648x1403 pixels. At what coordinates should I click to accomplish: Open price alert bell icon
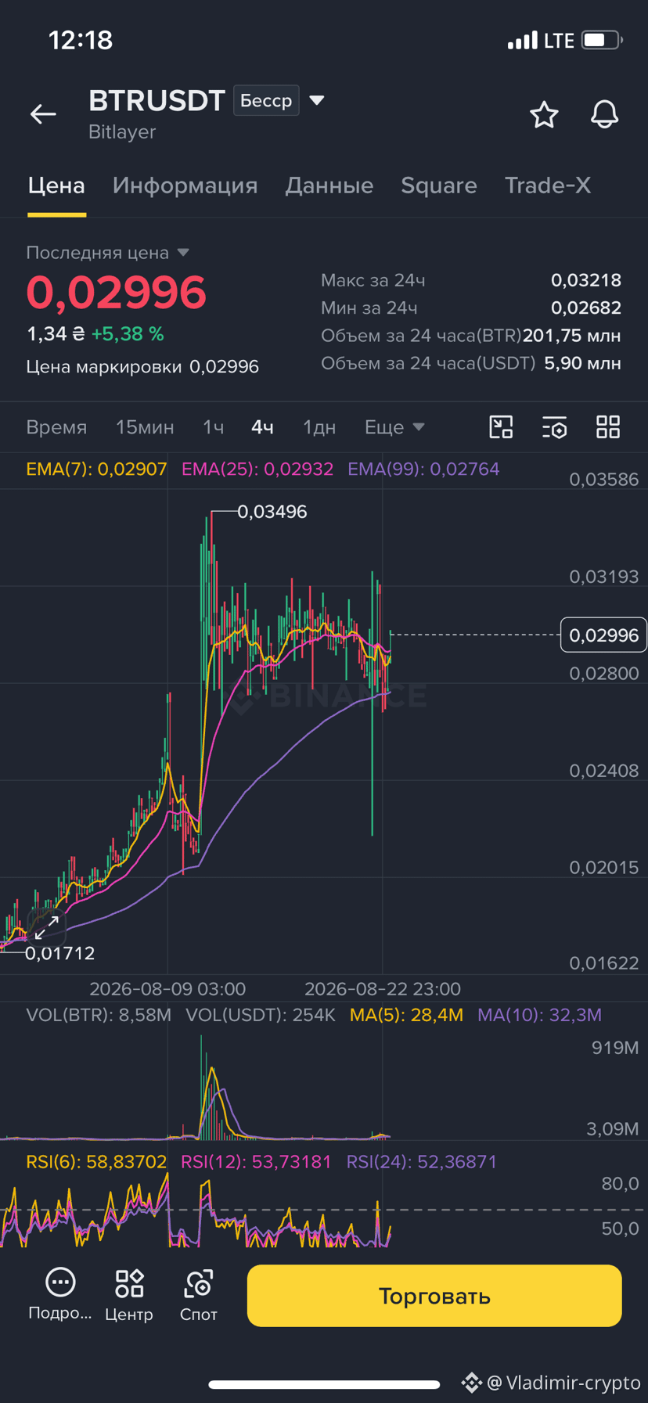coord(604,114)
